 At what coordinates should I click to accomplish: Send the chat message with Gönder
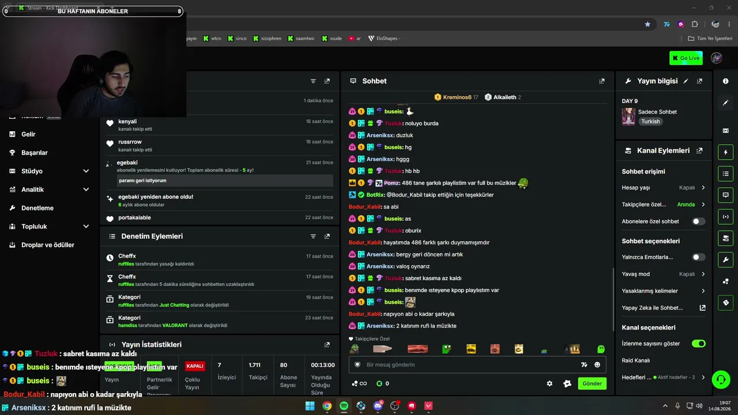592,384
